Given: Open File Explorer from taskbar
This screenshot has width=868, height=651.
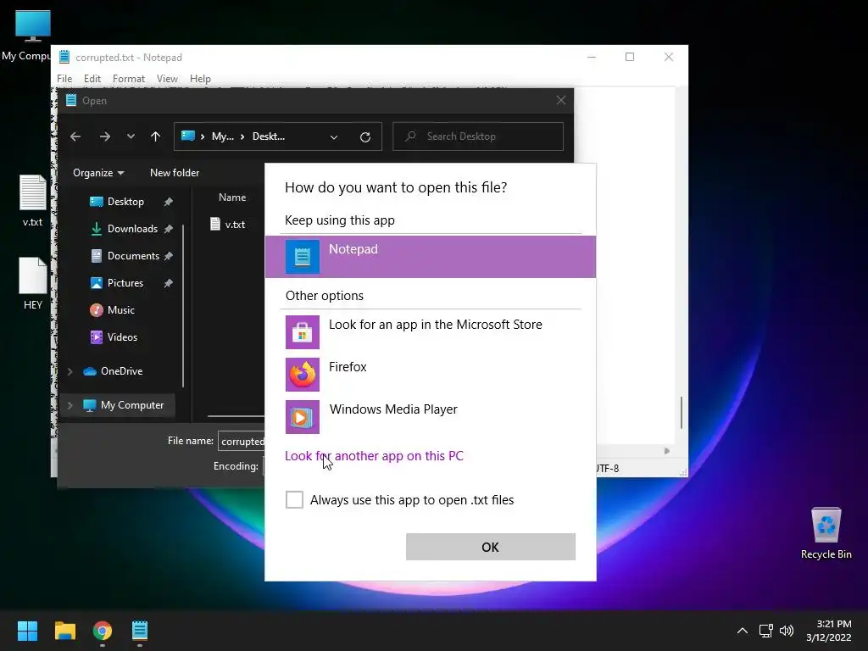Looking at the screenshot, I should [x=64, y=631].
